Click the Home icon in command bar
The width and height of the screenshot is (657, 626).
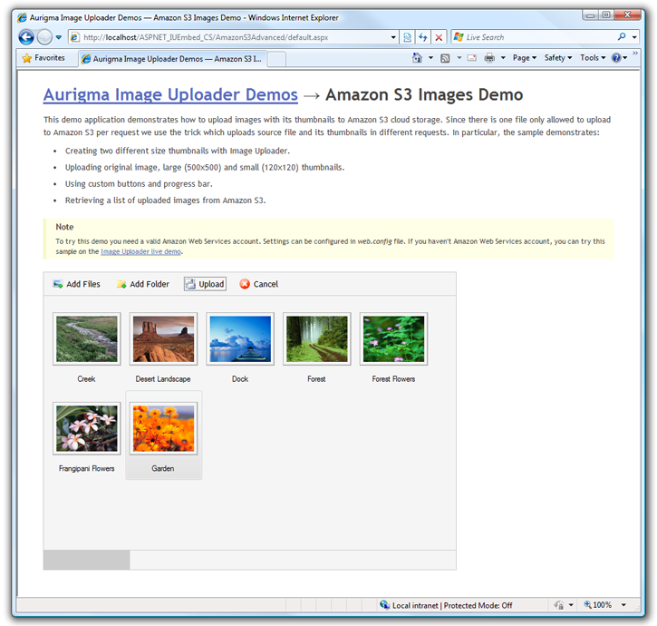pos(417,58)
